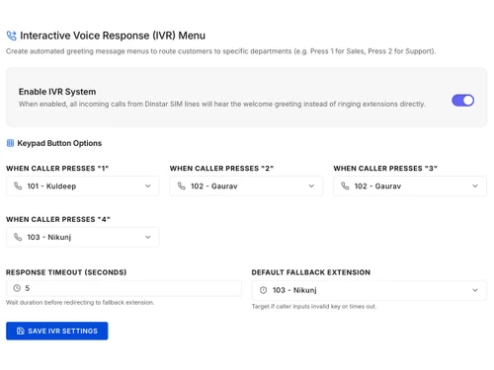Click save disk icon on Save button
This screenshot has height=370, width=494.
coord(21,331)
